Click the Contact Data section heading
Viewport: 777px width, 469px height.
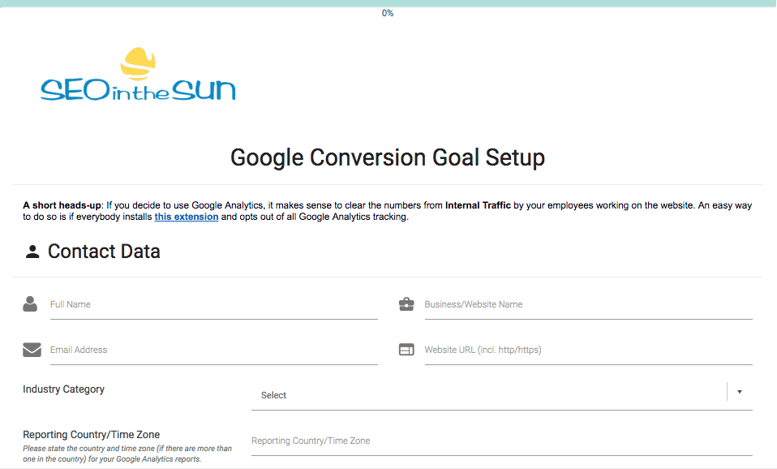pos(104,252)
